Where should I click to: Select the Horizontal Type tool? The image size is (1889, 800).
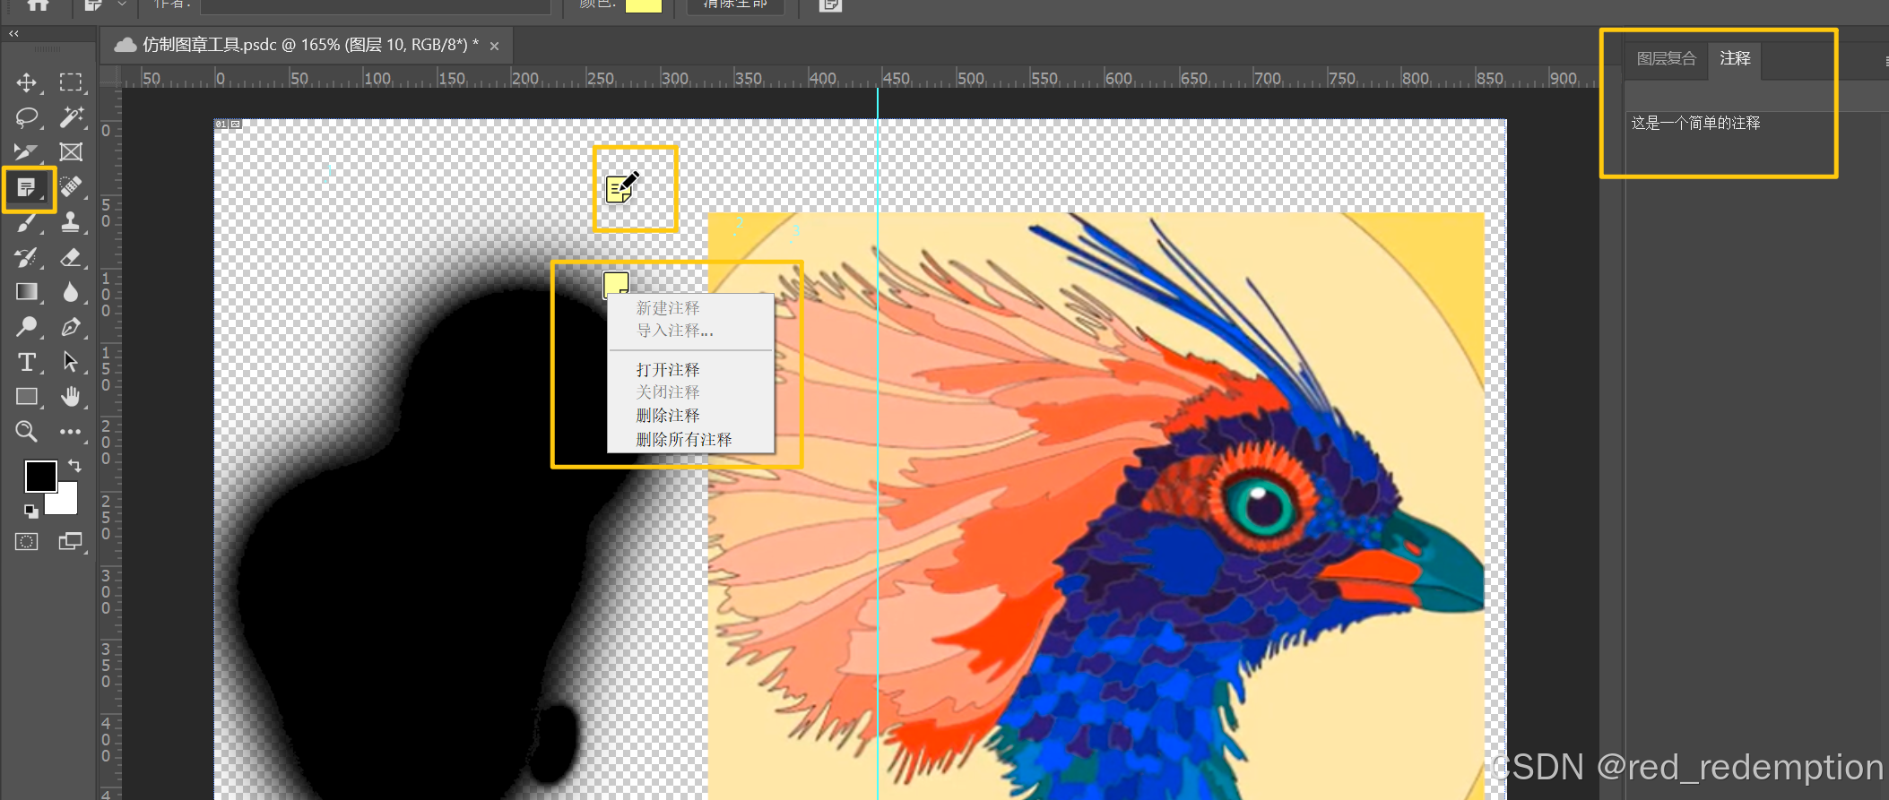[x=26, y=362]
